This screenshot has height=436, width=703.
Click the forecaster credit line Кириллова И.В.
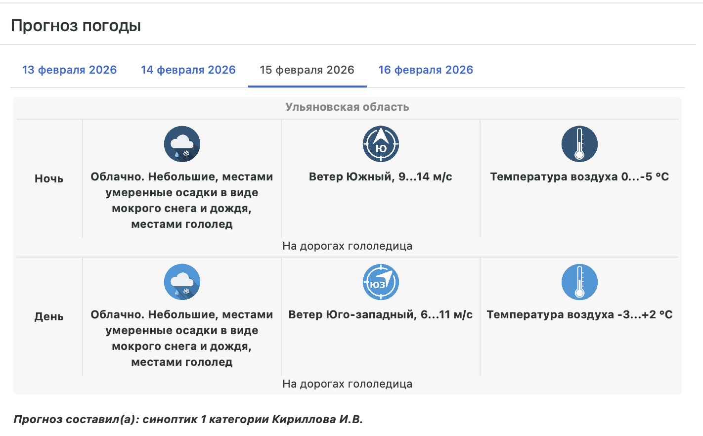point(188,419)
